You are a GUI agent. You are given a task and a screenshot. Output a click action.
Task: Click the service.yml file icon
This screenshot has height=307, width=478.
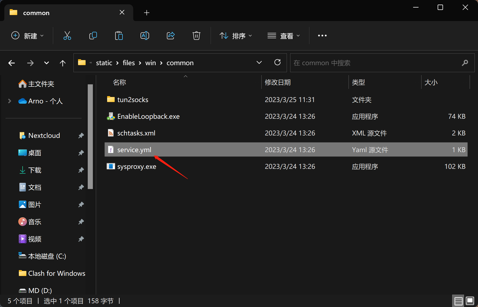coord(111,149)
